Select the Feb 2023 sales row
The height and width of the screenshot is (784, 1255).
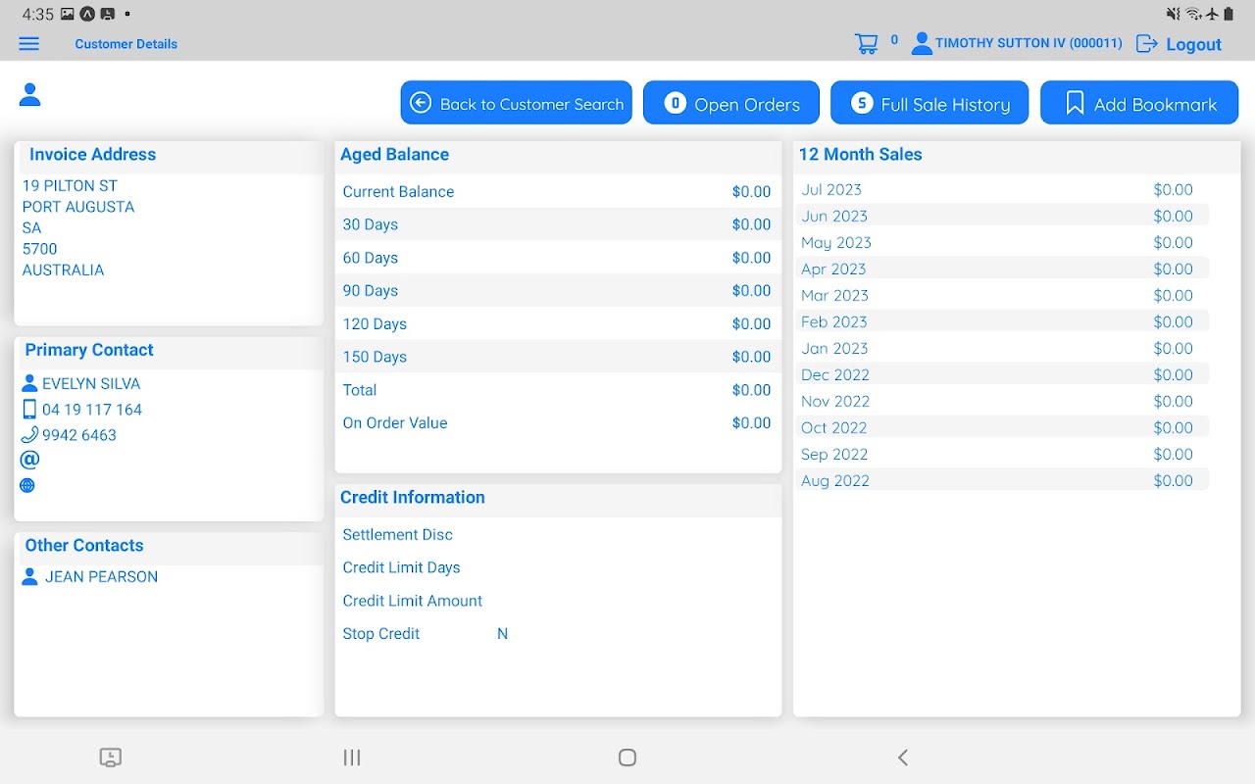1003,321
